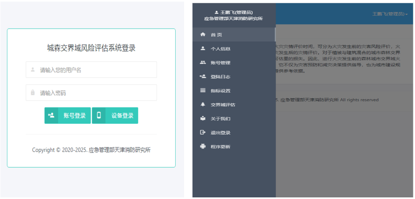Click the exit icon beside 退出登录
415x199 pixels.
(203, 133)
